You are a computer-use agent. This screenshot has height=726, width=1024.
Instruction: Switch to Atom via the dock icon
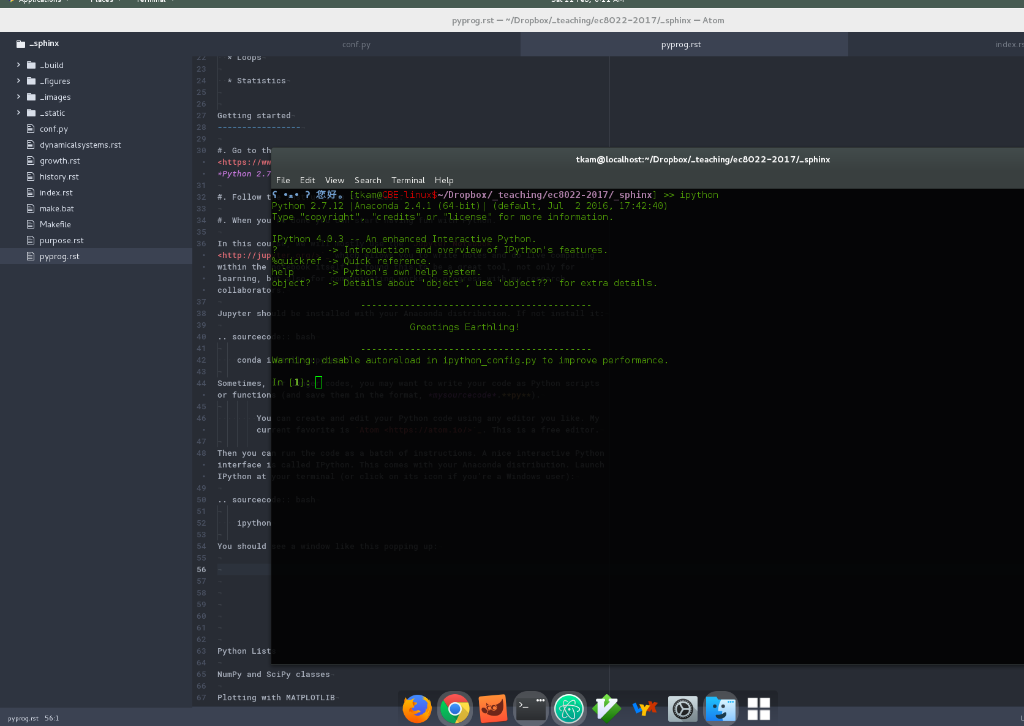click(x=569, y=709)
